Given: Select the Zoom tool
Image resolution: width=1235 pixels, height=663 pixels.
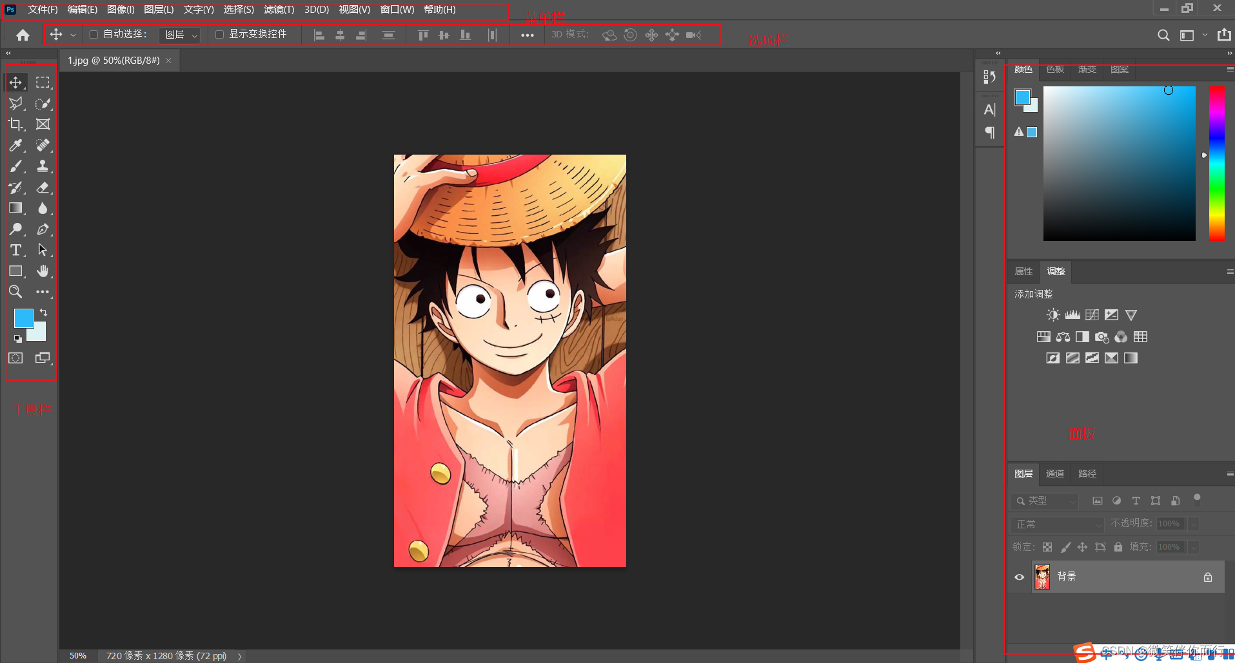Looking at the screenshot, I should coord(16,292).
